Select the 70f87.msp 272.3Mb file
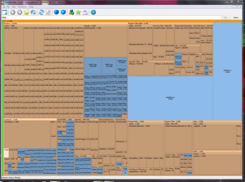Screen dimensions: 245x182 tap(109, 65)
